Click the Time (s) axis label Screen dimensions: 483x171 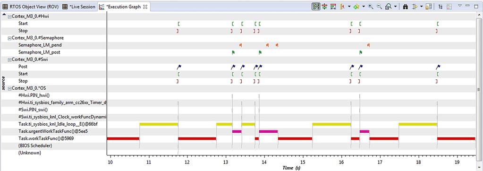pyautogui.click(x=291, y=168)
